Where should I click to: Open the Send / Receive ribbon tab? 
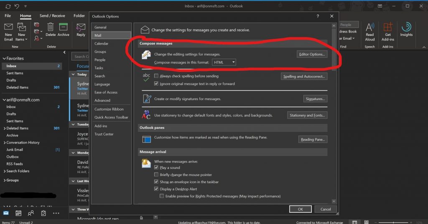pos(52,16)
